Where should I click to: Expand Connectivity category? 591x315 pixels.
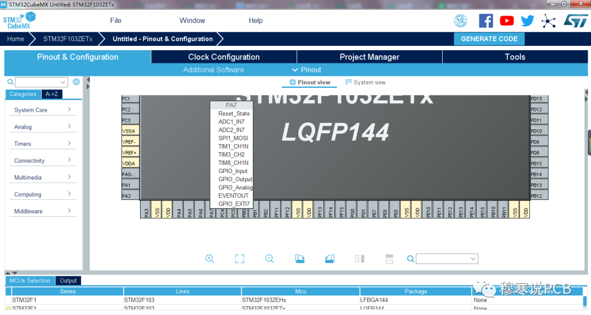(43, 161)
